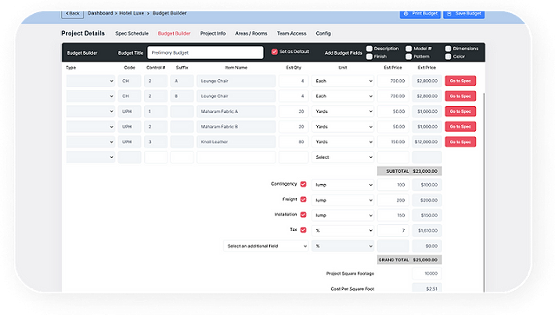Enable the Model # budget field checkbox

tap(408, 49)
